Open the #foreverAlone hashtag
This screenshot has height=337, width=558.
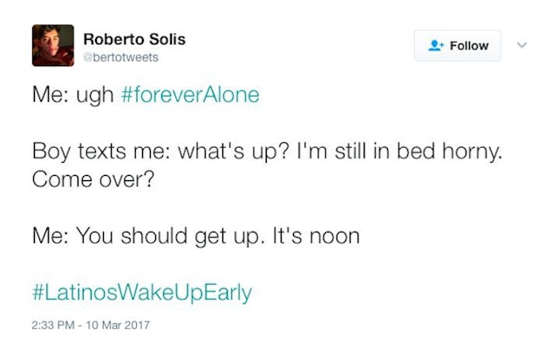190,95
